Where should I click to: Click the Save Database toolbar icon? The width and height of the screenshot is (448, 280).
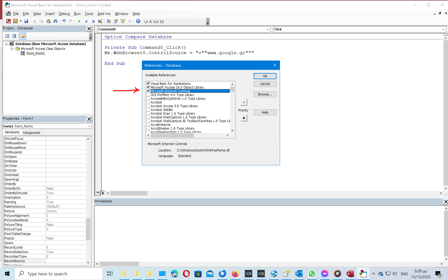(x=26, y=21)
